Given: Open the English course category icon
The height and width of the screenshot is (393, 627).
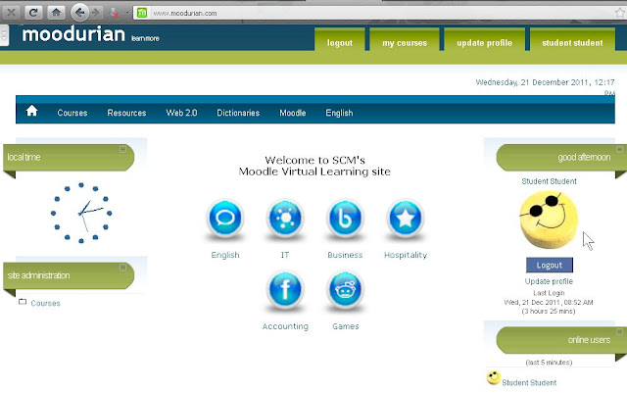Looking at the screenshot, I should (x=225, y=219).
